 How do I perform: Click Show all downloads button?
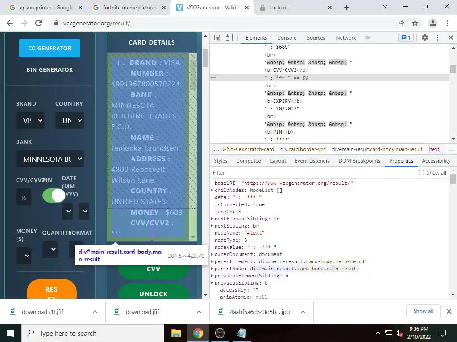point(423,311)
